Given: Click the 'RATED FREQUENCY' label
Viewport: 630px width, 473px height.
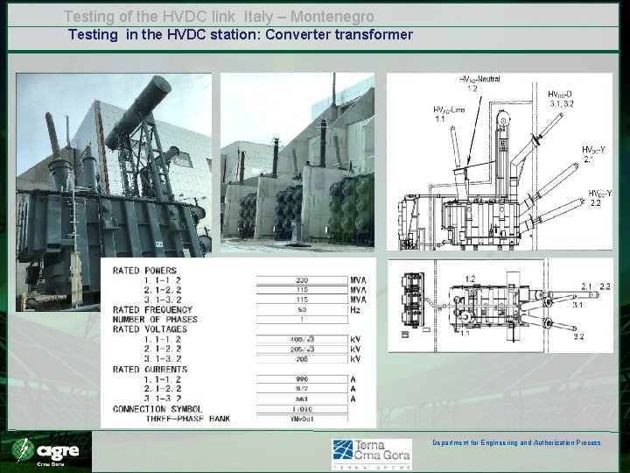Looking at the screenshot, I should pyautogui.click(x=152, y=310).
